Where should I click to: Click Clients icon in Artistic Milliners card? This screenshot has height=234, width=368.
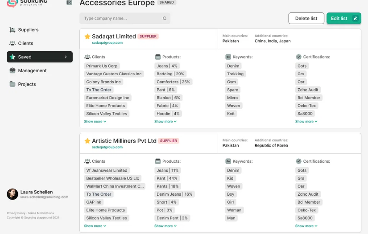(x=87, y=161)
